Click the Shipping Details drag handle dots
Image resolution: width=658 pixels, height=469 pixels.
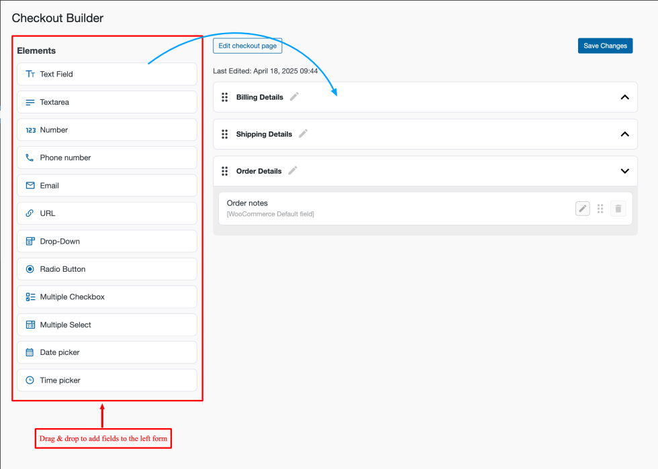pyautogui.click(x=225, y=134)
